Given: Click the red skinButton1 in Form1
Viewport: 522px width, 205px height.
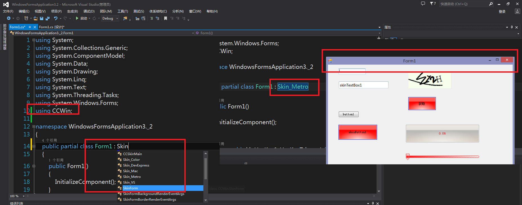Looking at the screenshot, I should click(358, 132).
